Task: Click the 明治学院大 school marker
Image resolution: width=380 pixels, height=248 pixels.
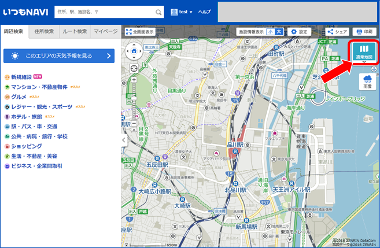Action: coord(197,95)
